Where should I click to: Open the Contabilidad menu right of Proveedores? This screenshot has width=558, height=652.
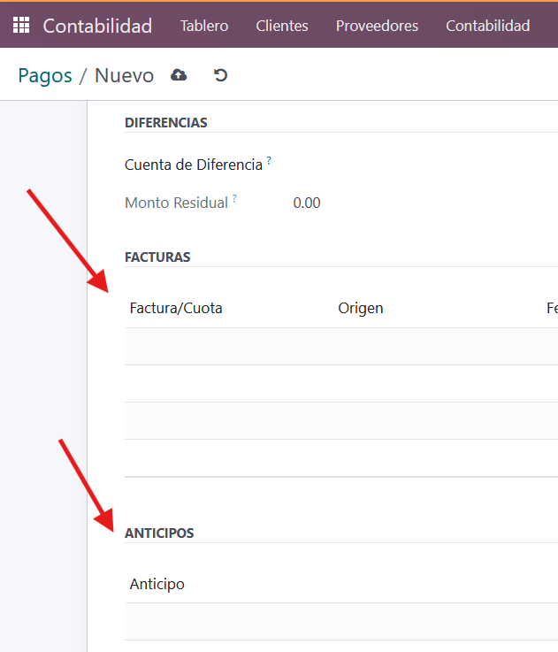487,26
